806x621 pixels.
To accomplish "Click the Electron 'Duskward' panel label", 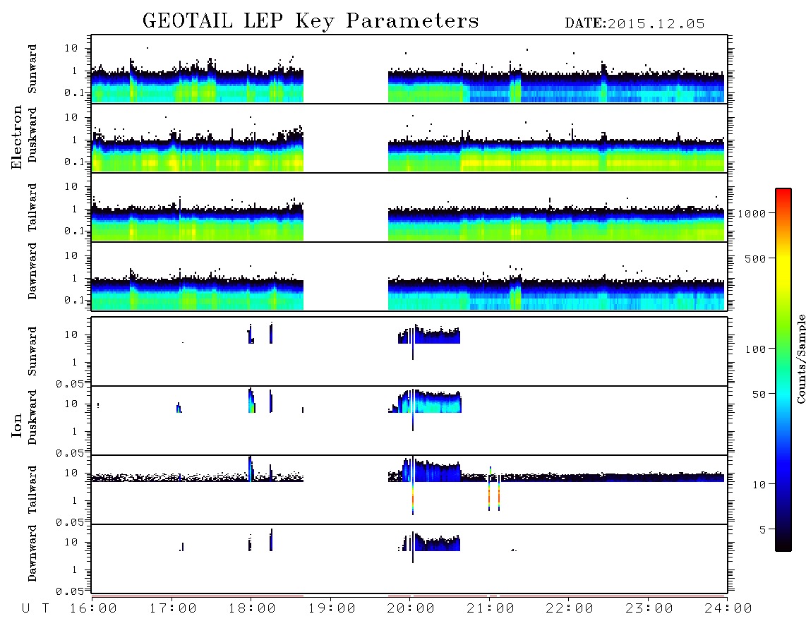I will tap(32, 135).
